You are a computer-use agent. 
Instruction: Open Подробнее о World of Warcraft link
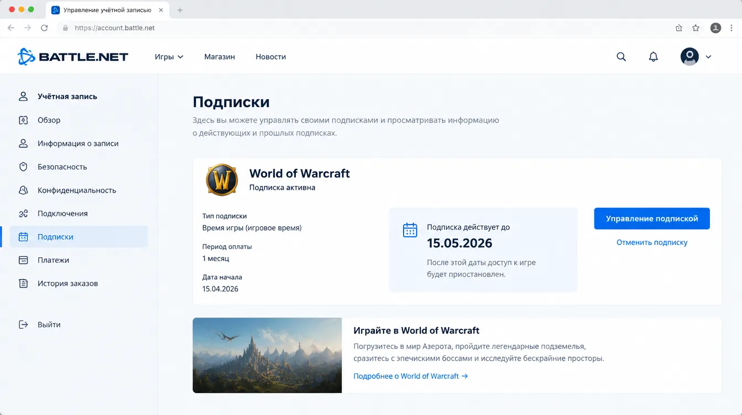pyautogui.click(x=411, y=376)
